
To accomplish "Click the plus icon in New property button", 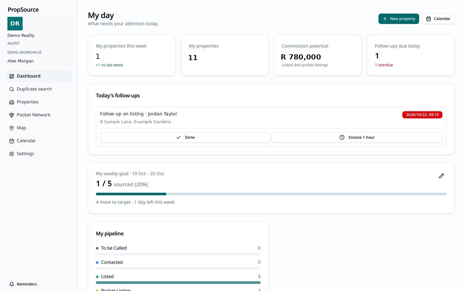I will (385, 19).
